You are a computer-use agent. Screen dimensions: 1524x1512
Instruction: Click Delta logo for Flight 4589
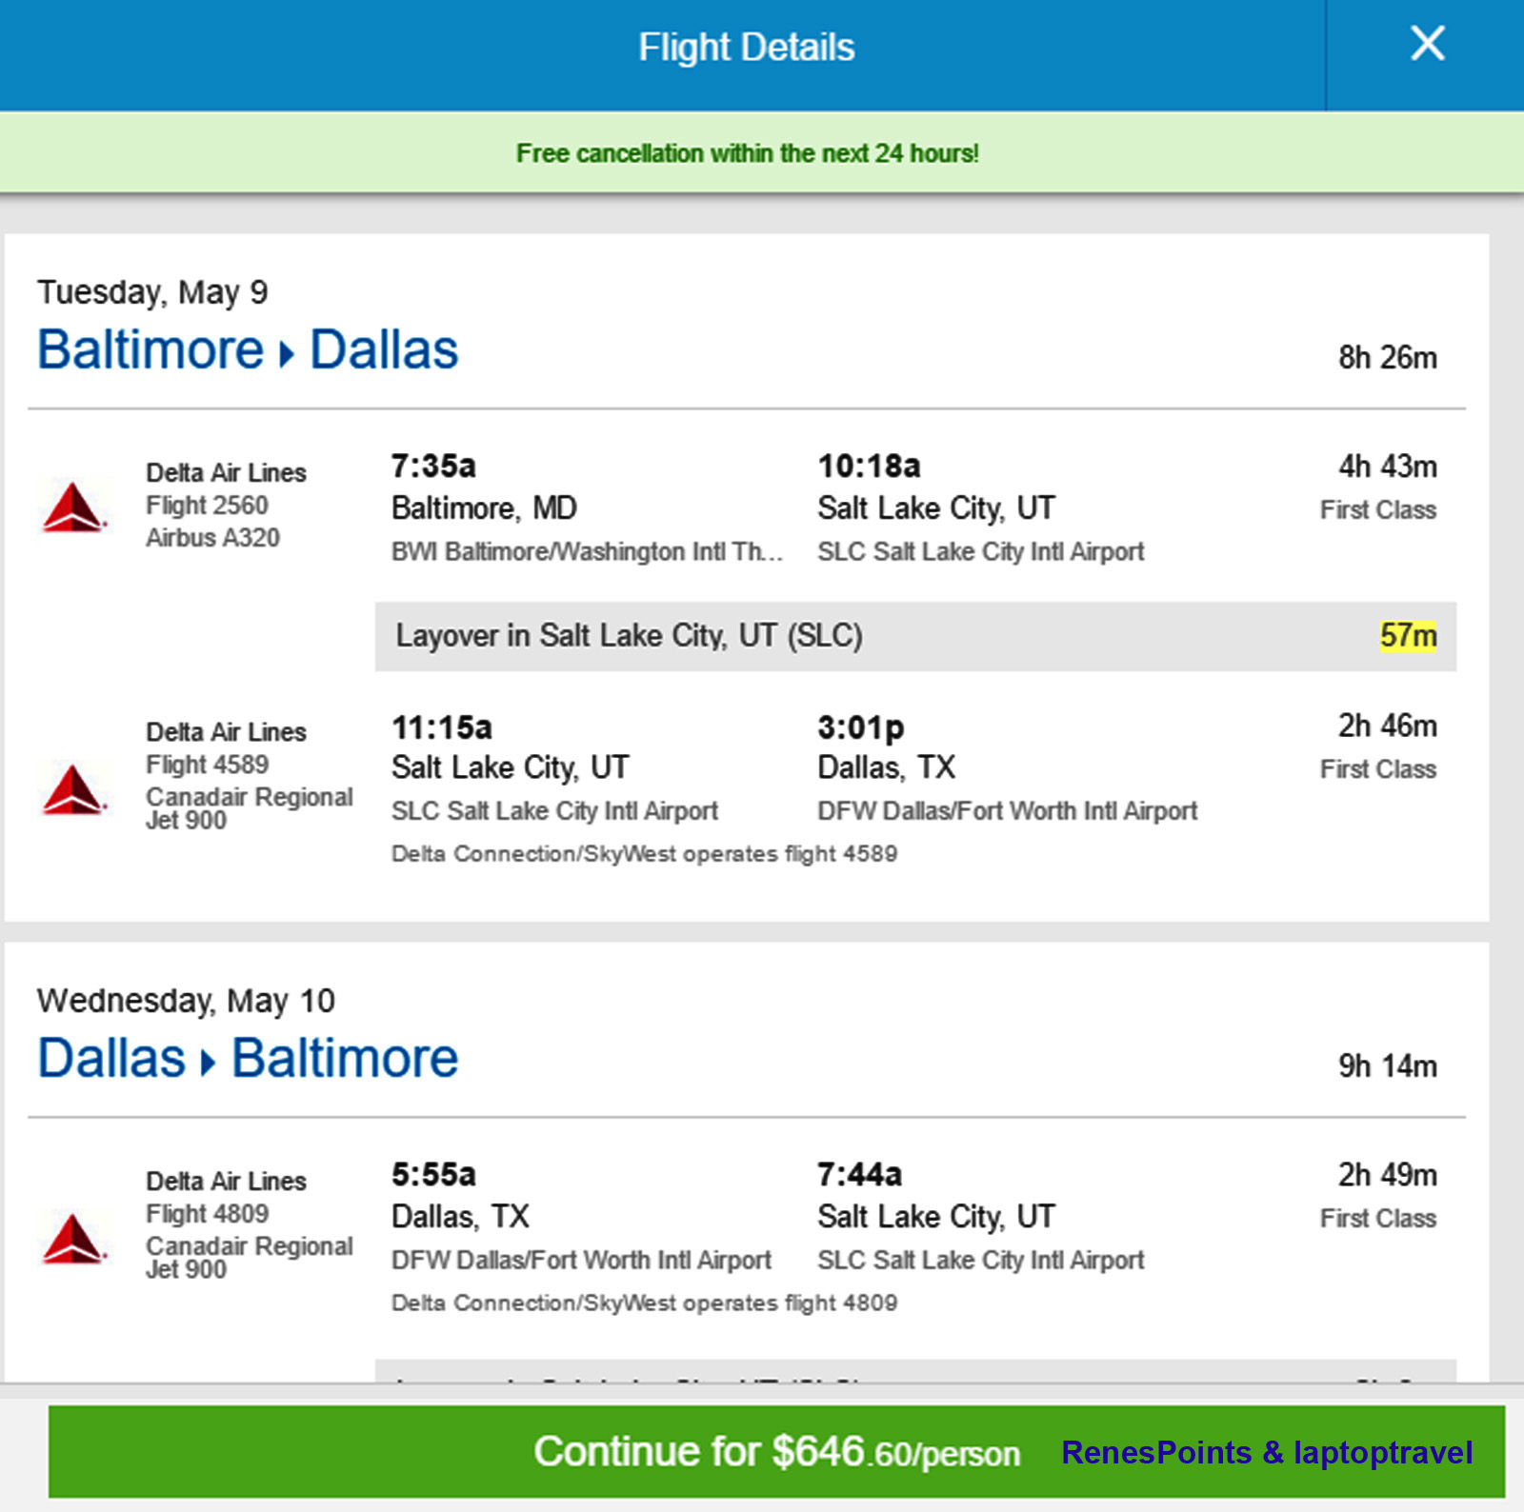tap(73, 789)
